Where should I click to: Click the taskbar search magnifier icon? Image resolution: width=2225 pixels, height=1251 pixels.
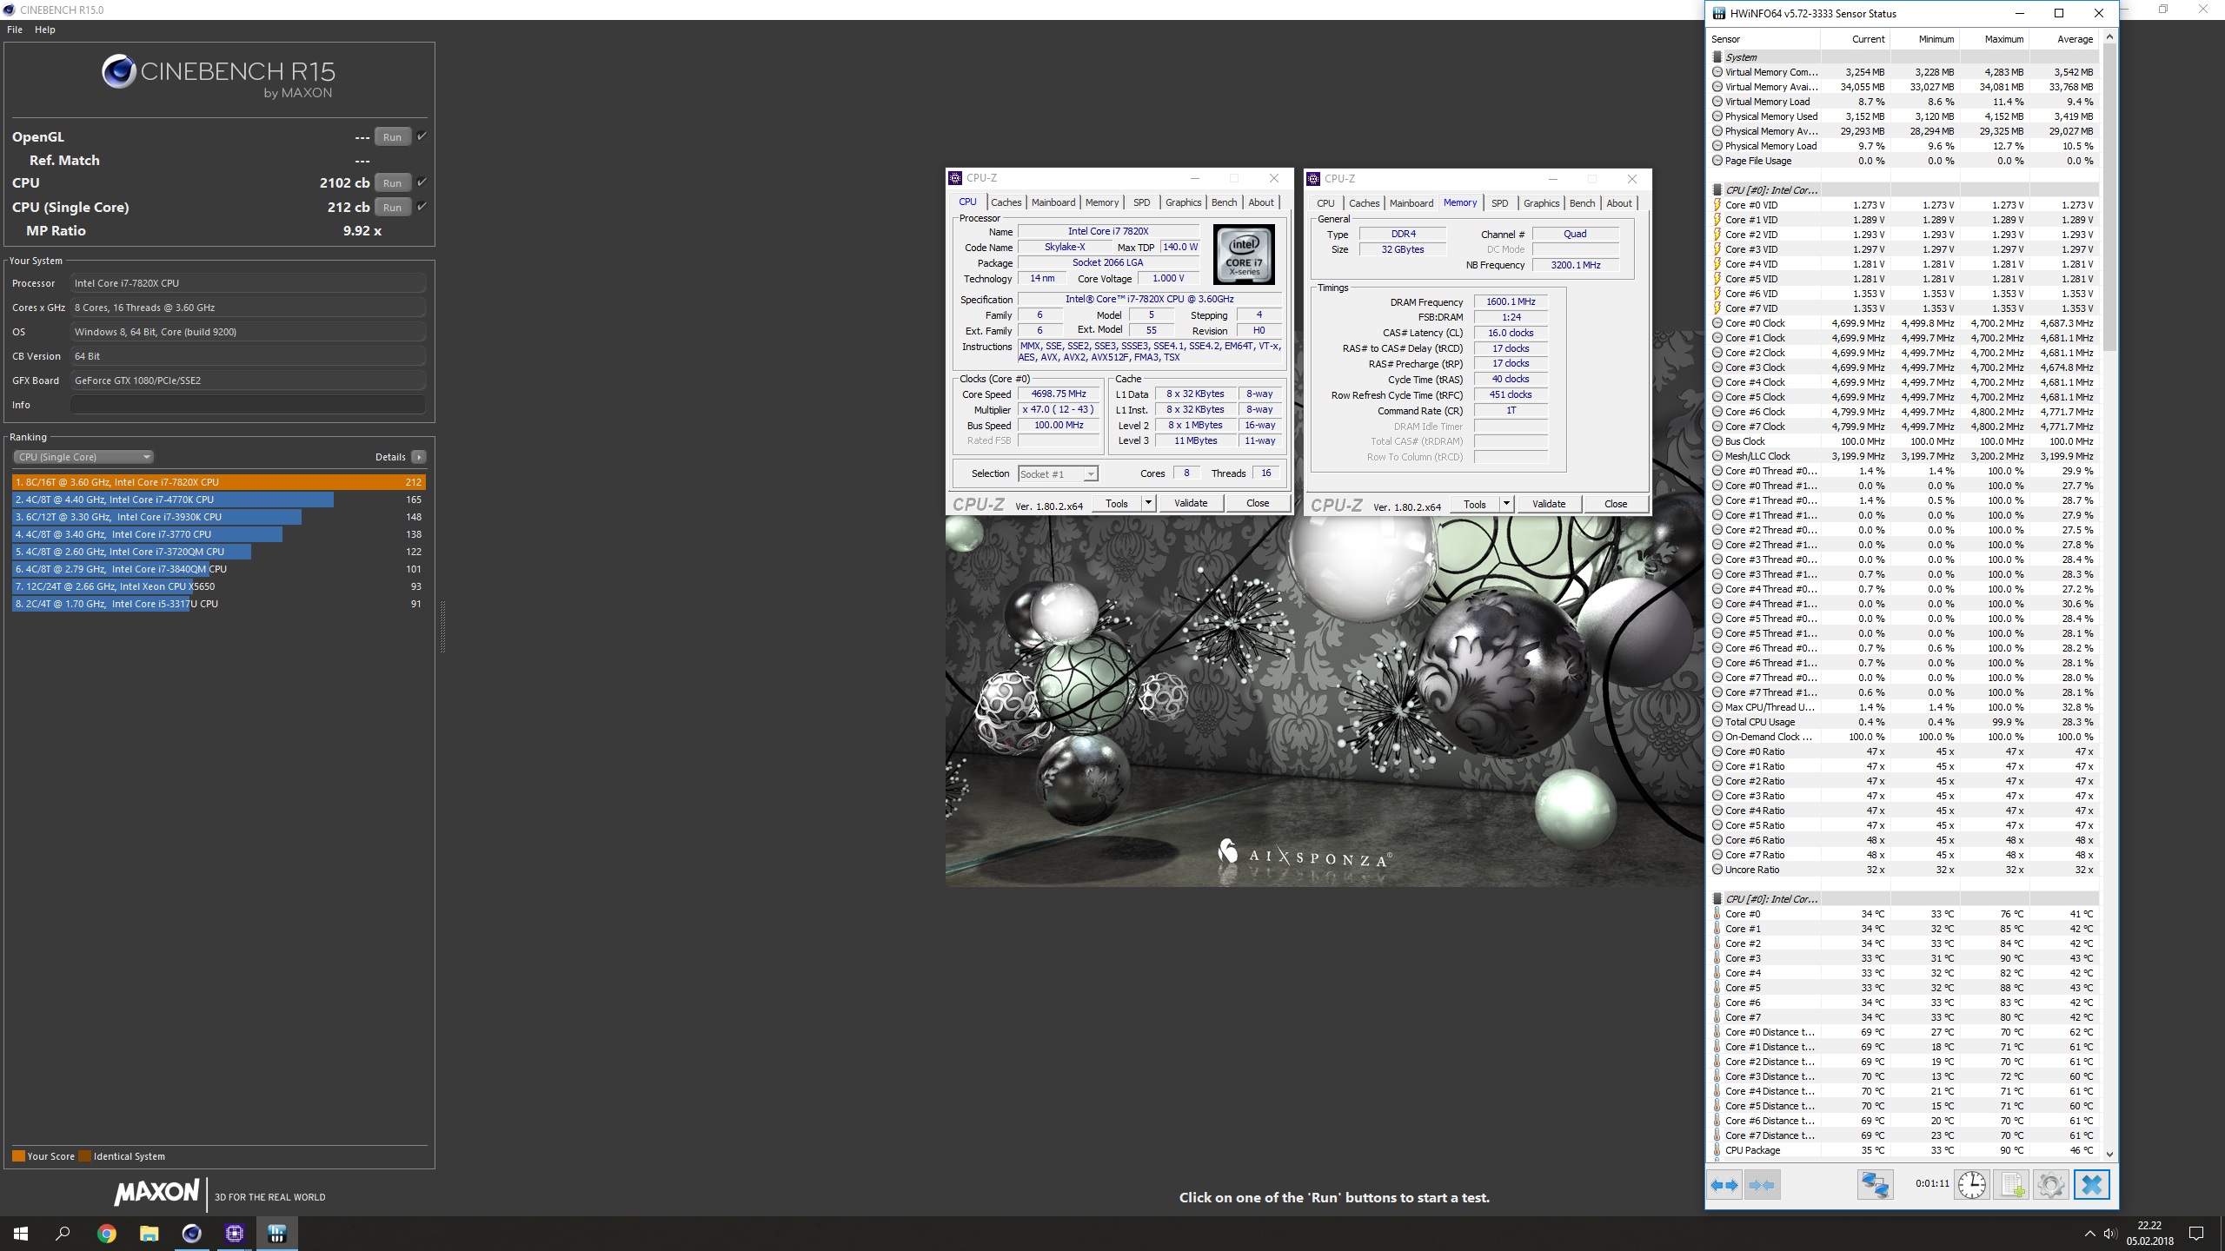63,1233
